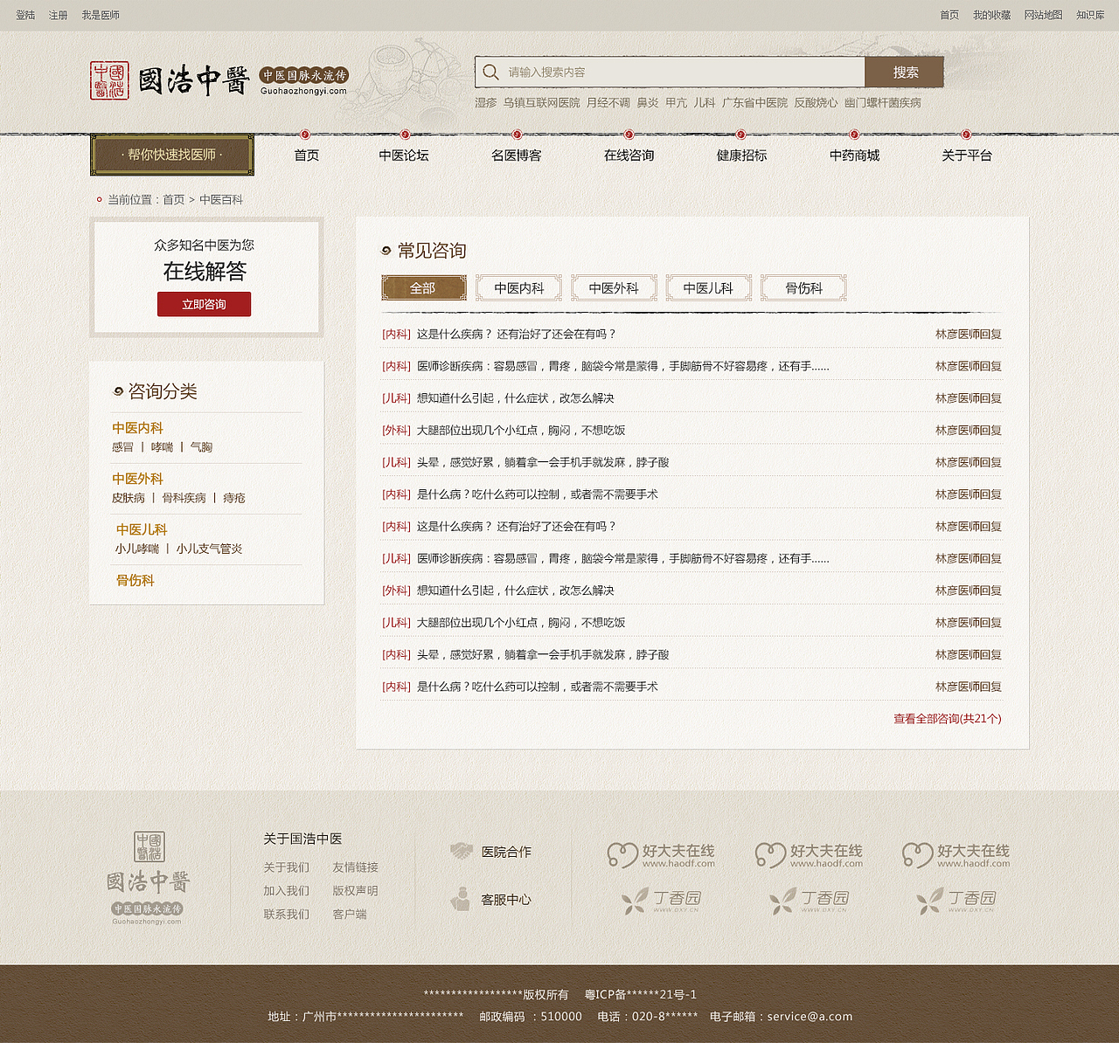
Task: Open 在线咨询 navigation item
Action: pos(629,155)
